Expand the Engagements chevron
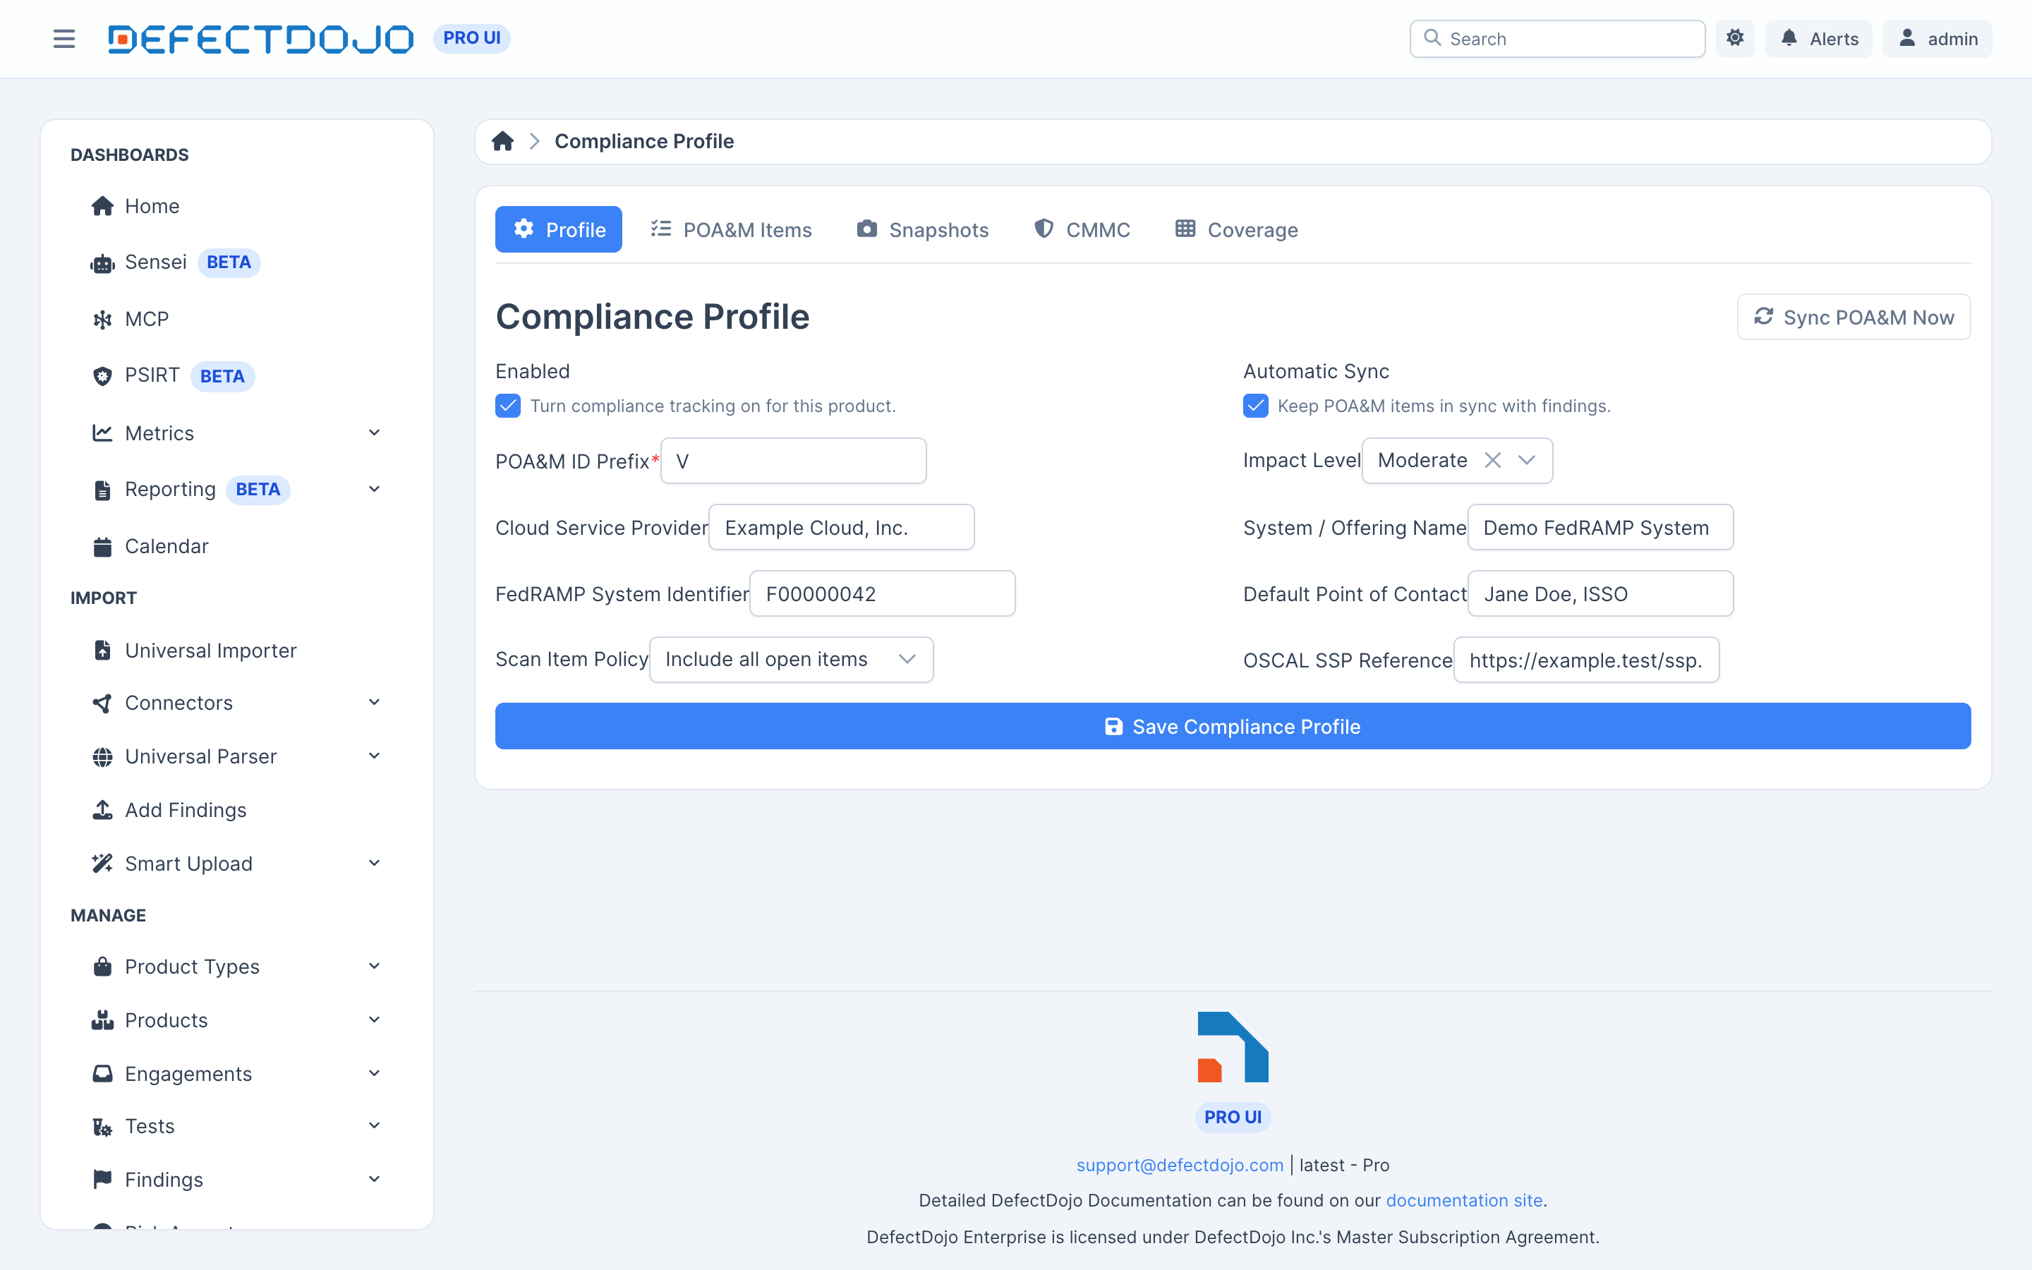2032x1270 pixels. [x=375, y=1073]
